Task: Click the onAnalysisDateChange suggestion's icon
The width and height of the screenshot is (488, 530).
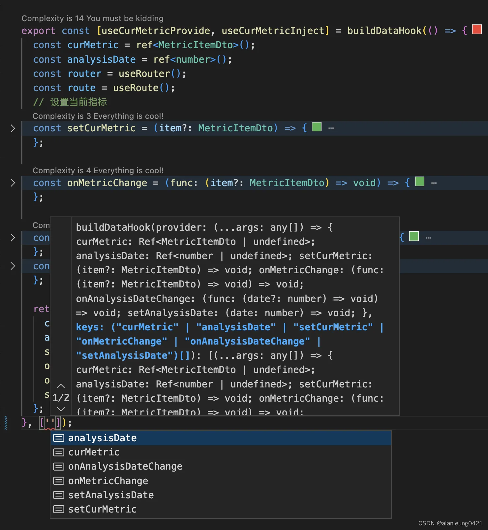Action: point(59,466)
